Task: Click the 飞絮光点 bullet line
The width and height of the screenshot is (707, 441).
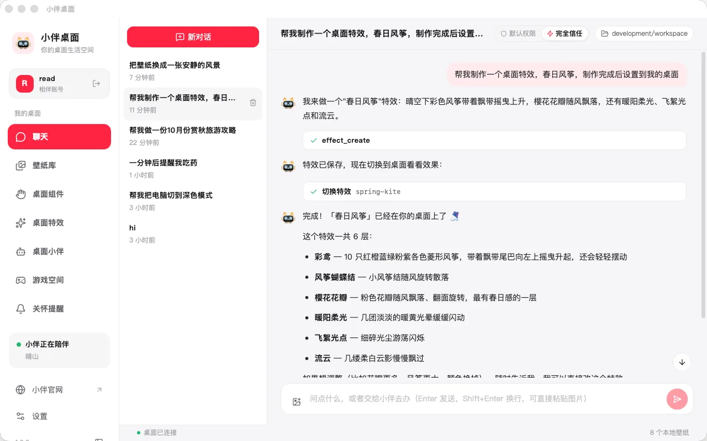Action: pyautogui.click(x=370, y=338)
